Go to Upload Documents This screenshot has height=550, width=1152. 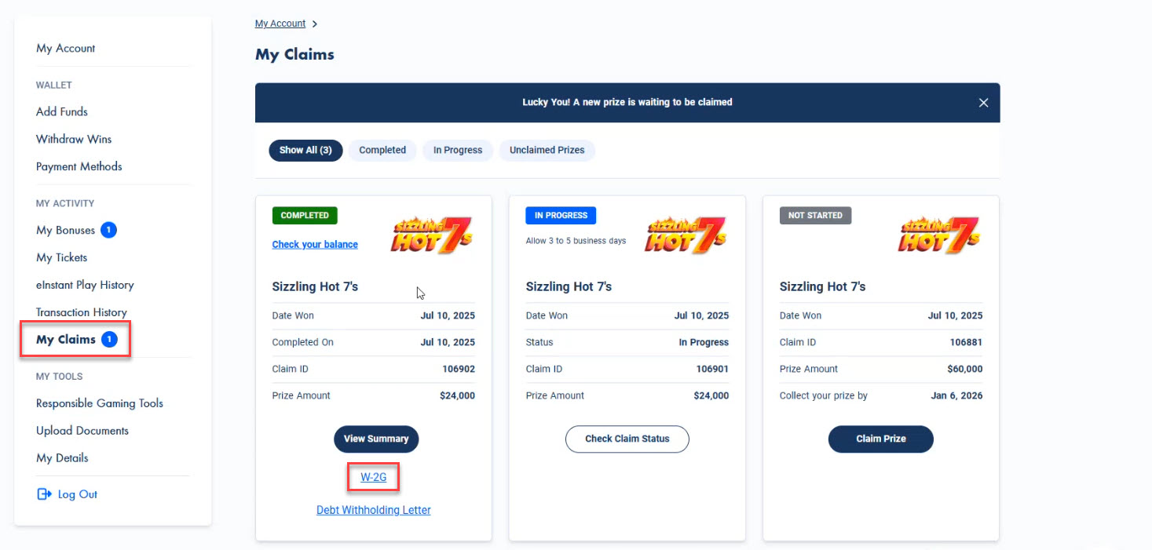[82, 431]
